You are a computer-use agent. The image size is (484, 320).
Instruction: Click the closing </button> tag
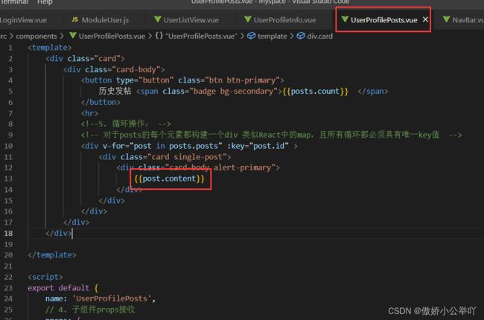pos(101,102)
